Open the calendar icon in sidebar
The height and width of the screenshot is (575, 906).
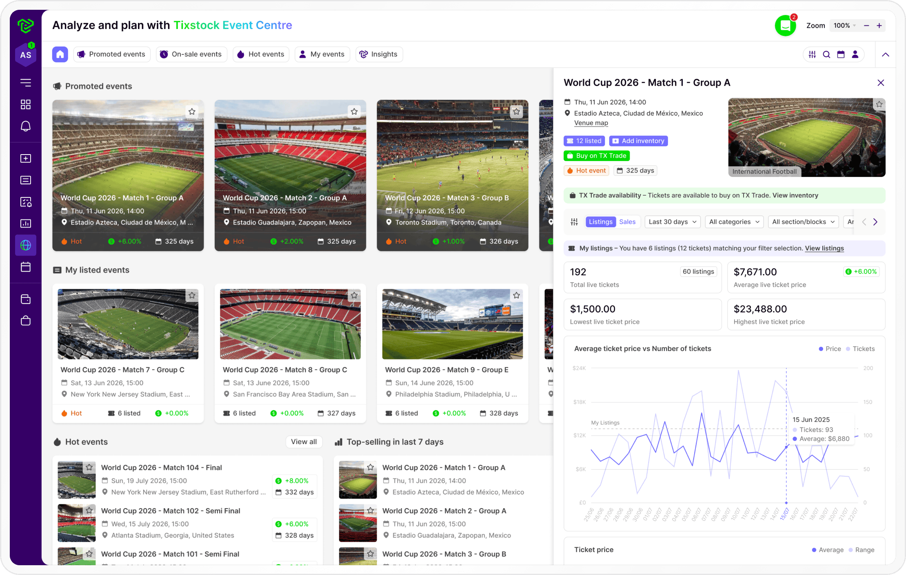(x=26, y=267)
